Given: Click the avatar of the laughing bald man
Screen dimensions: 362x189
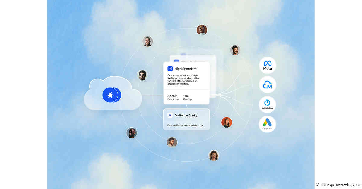Looking at the screenshot, I should point(132,133).
